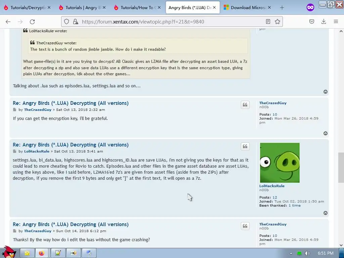Viewport: 344px width, 258px height.
Task: Click the 6:51 PM taskbar clock
Action: (326, 253)
